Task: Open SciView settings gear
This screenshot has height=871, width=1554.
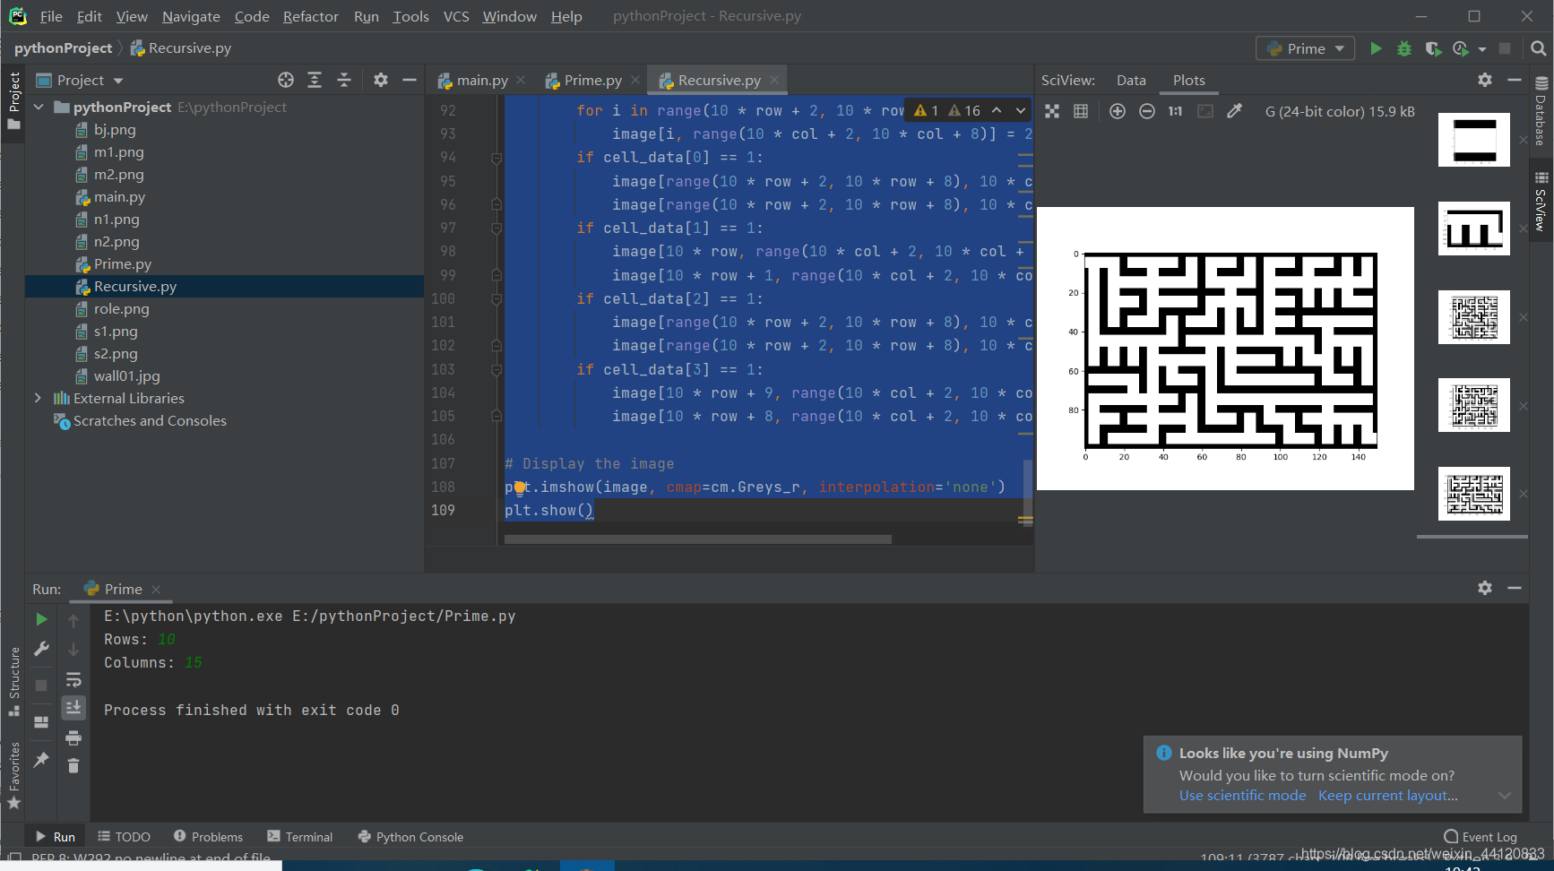Action: pos(1485,80)
